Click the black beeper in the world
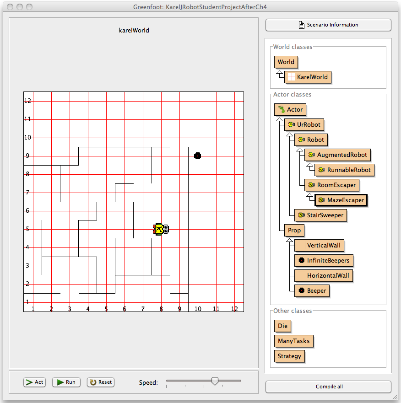Screen dimensions: 401x403 point(197,156)
